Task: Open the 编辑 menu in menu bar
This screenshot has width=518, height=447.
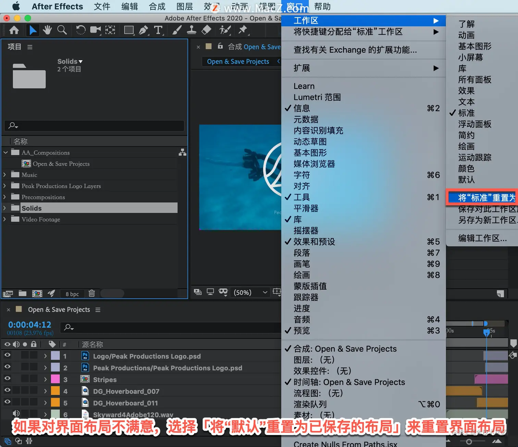Action: click(129, 6)
